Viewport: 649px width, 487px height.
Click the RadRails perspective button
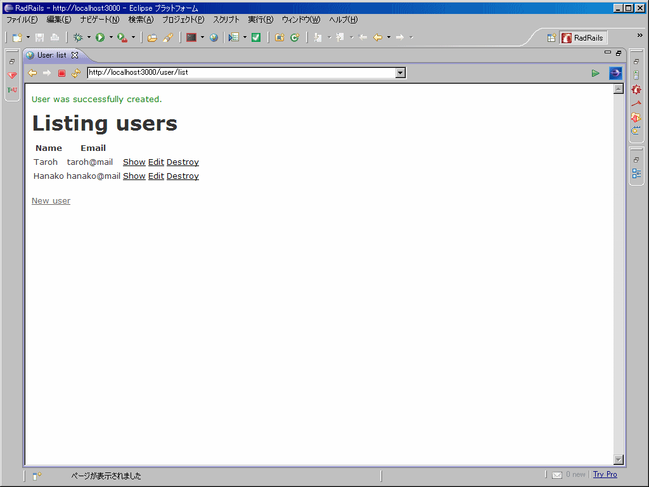coord(583,37)
